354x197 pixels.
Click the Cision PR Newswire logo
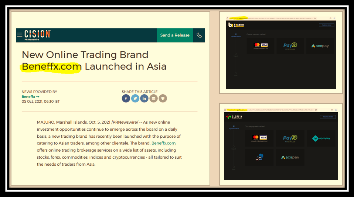tap(37, 35)
